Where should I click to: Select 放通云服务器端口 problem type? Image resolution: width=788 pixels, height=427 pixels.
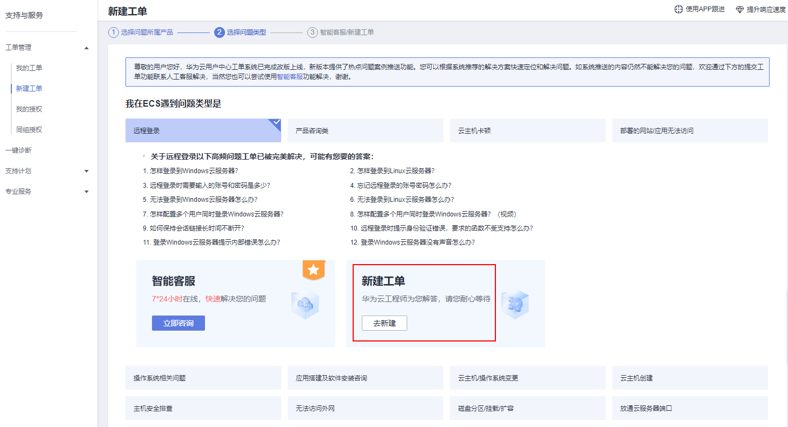tap(690, 408)
